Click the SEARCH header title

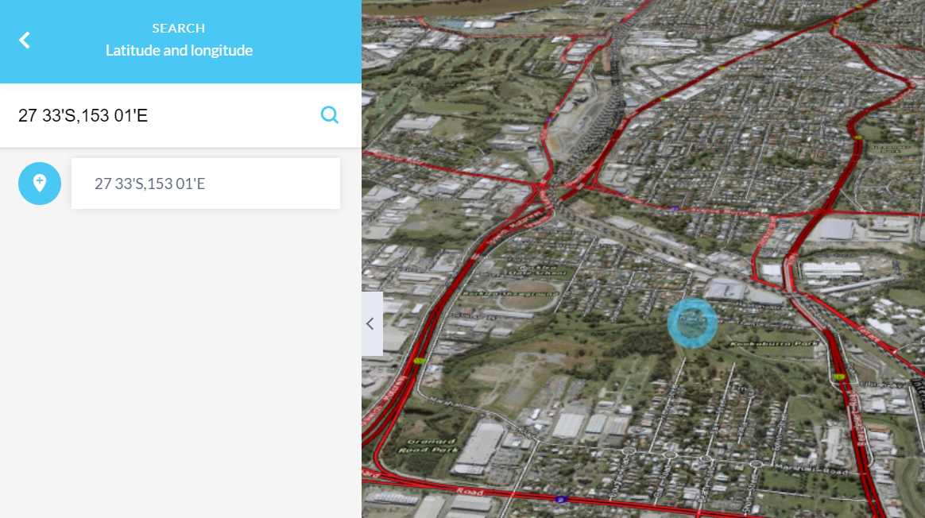(179, 28)
